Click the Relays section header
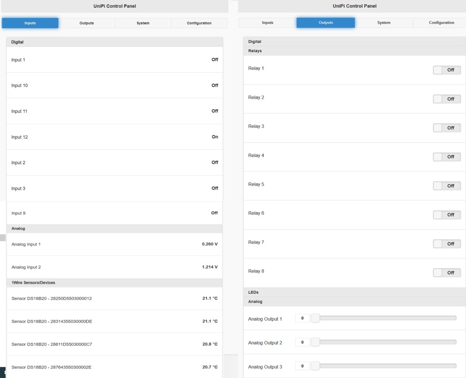466x378 pixels. click(355, 51)
